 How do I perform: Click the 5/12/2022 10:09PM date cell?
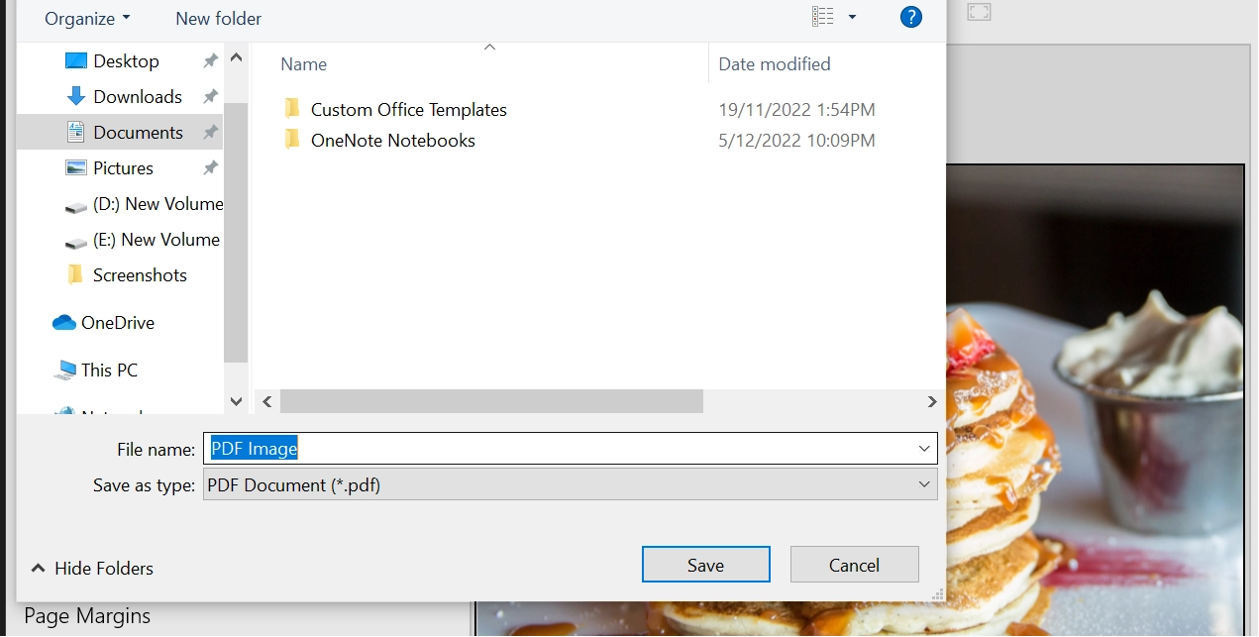click(x=796, y=140)
